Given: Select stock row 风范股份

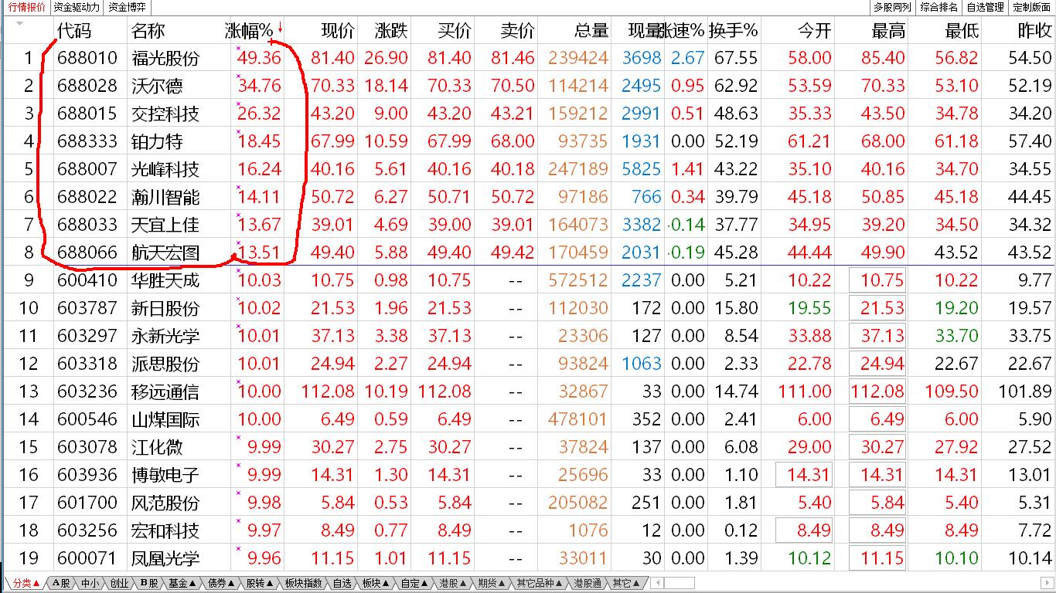Looking at the screenshot, I should 528,503.
